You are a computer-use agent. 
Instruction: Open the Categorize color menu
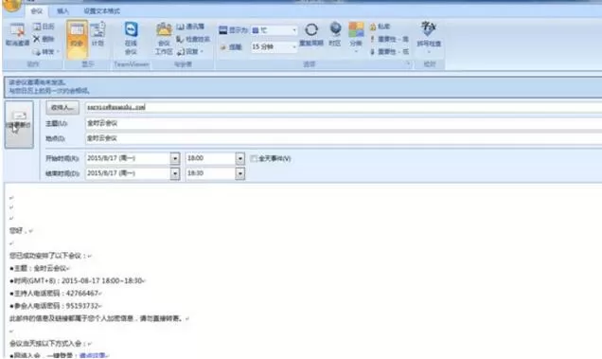click(356, 37)
